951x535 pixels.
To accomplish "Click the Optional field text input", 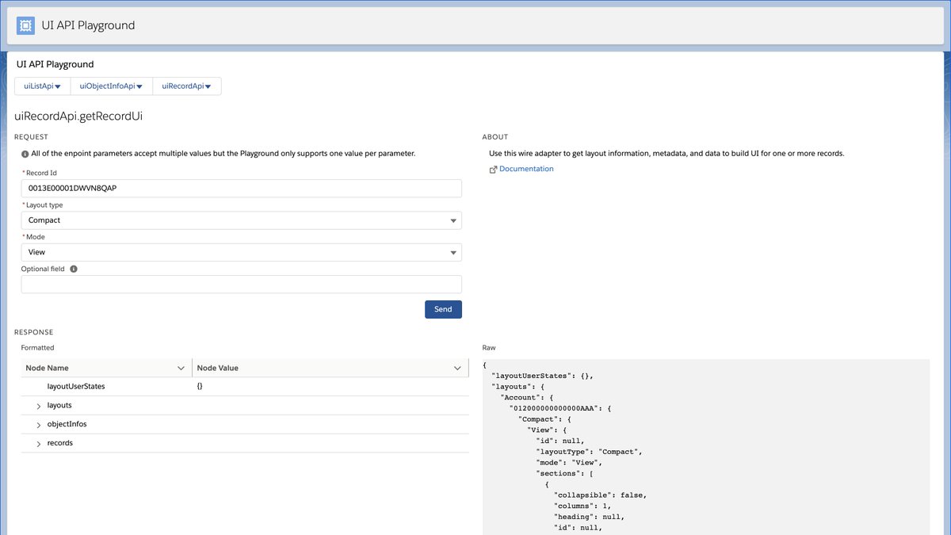I will [241, 285].
